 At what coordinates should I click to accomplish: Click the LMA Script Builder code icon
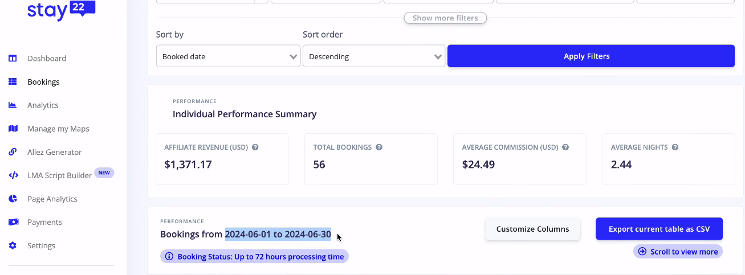(x=13, y=175)
